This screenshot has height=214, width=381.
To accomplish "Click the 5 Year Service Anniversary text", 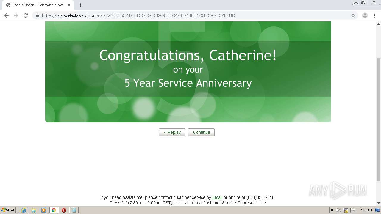I will point(188,83).
